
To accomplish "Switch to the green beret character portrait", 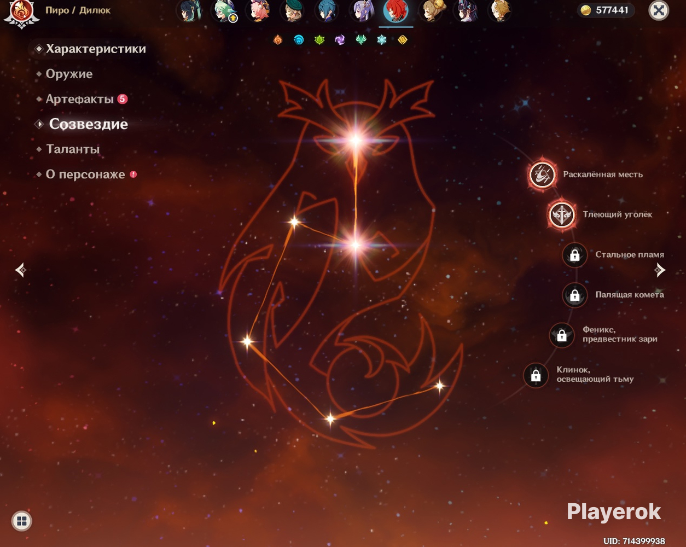I will coord(293,11).
